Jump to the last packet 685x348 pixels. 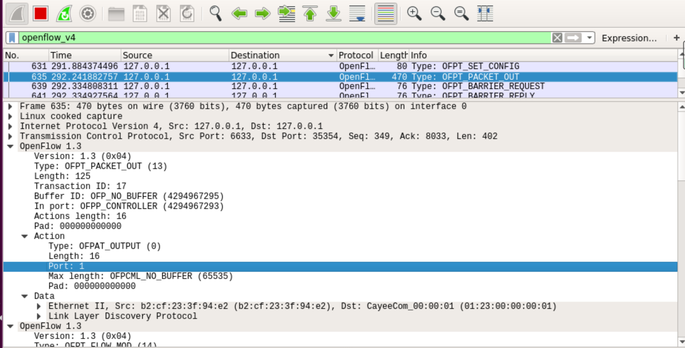click(x=333, y=13)
